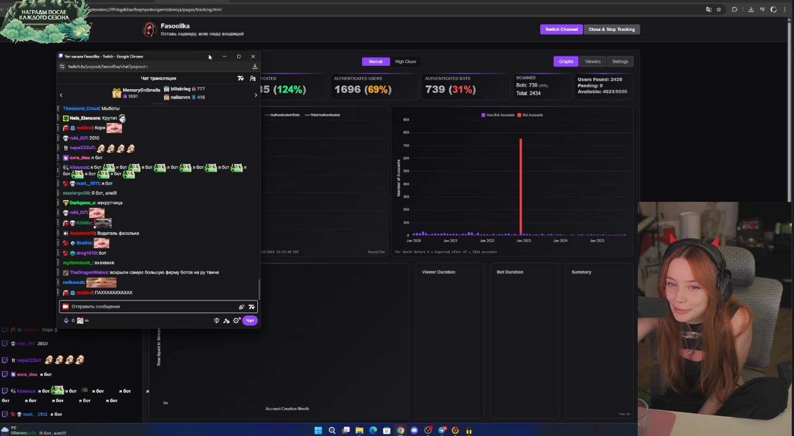Viewport: 794px width, 436px height.
Task: Click the channel points icon in chat
Action: pos(66,321)
